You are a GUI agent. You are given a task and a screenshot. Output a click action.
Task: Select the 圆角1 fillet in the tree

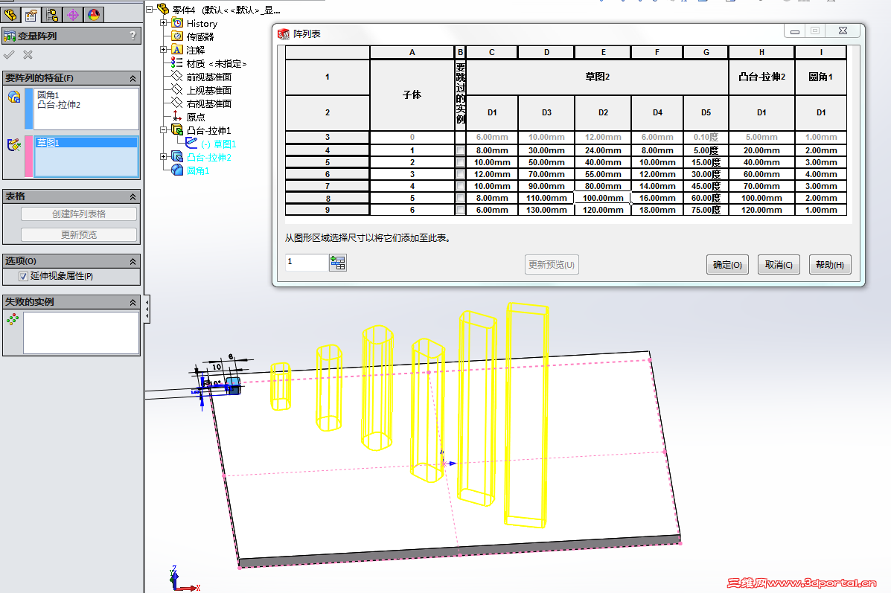tap(198, 170)
